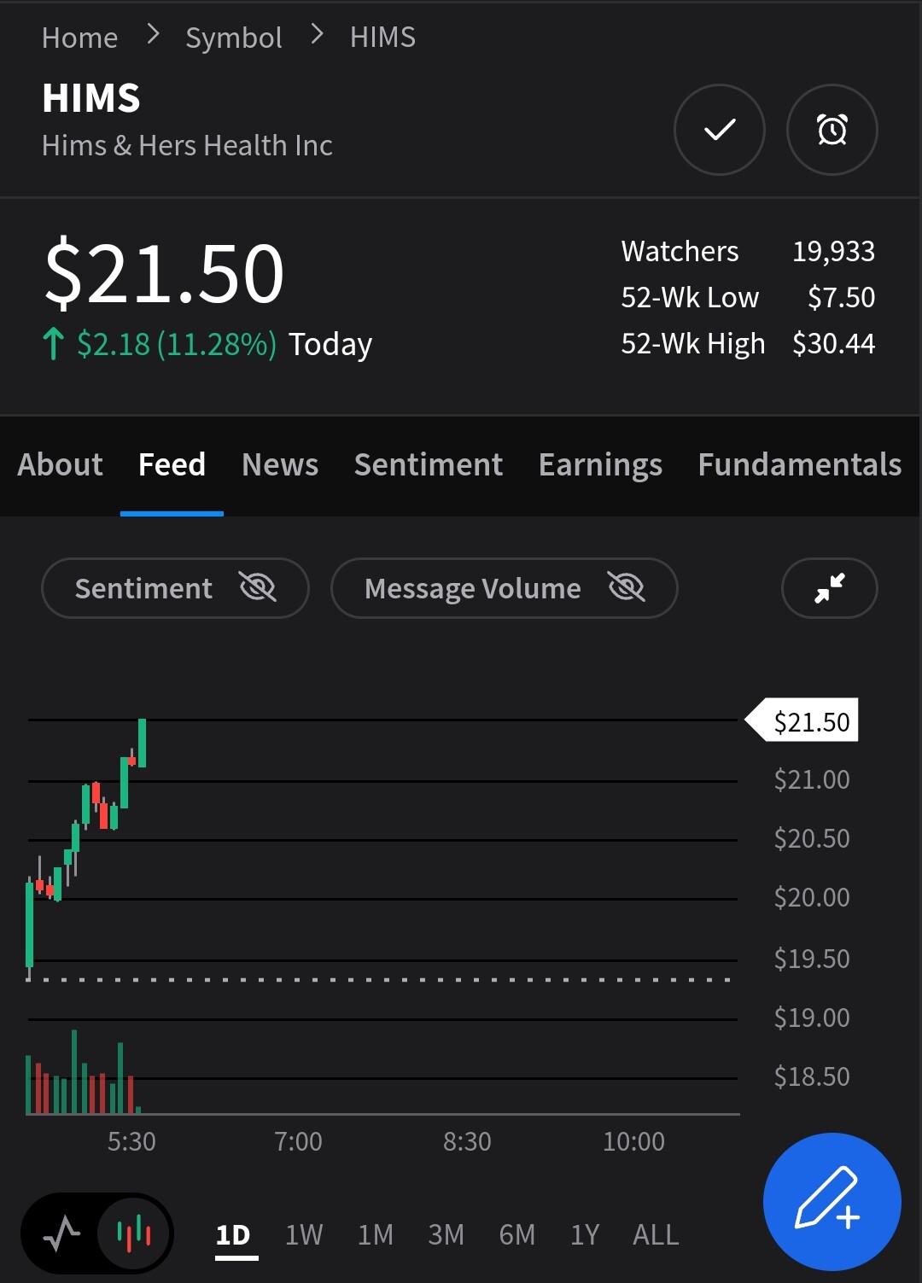Click the 7:00 time axis label
This screenshot has height=1283, width=922.
[x=298, y=1141]
